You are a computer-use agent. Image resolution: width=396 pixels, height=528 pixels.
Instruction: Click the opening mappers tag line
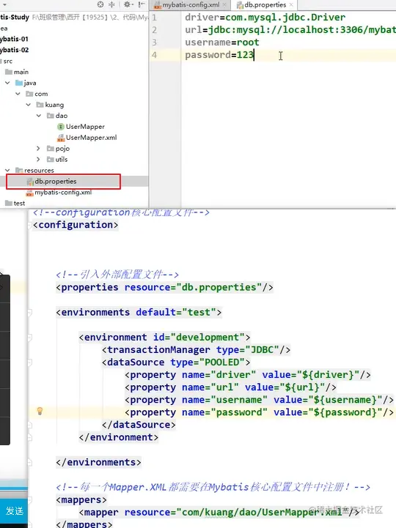pyautogui.click(x=81, y=499)
